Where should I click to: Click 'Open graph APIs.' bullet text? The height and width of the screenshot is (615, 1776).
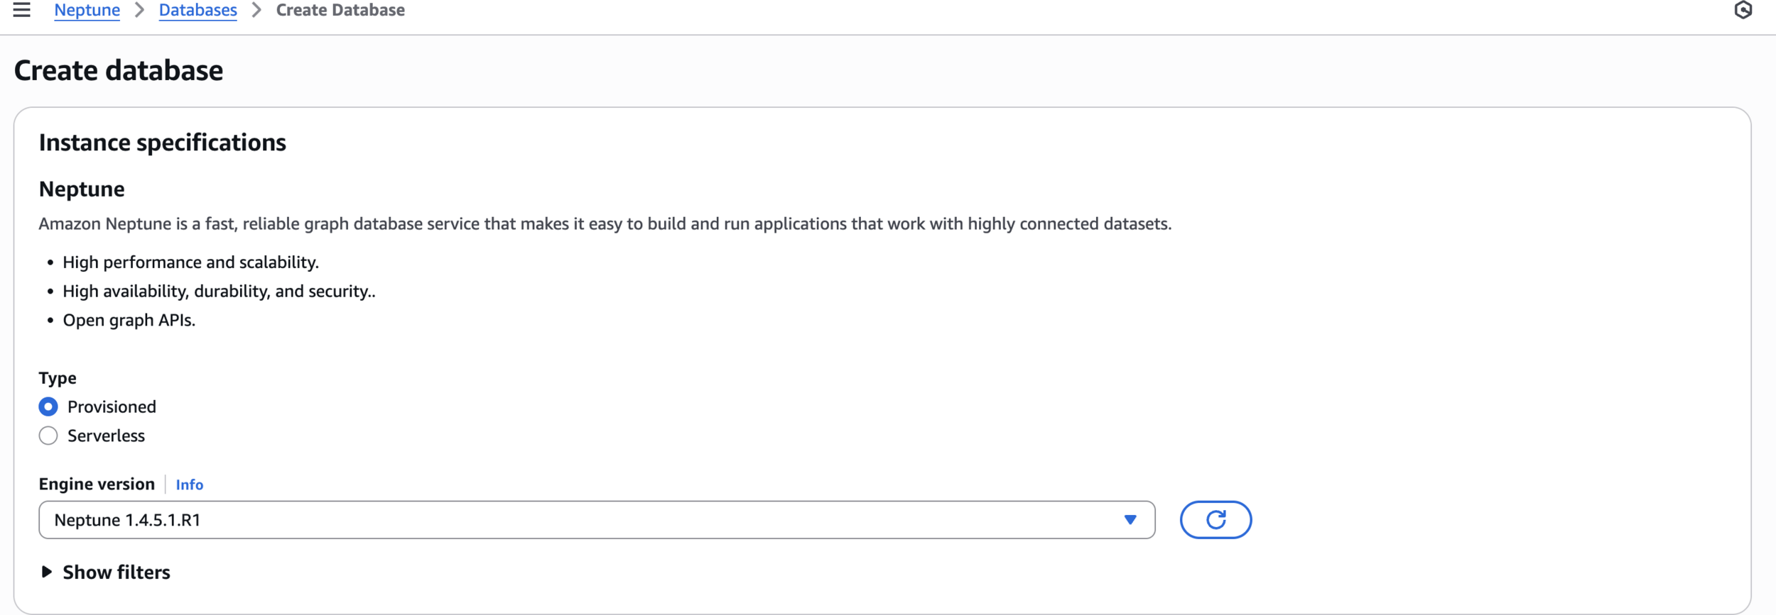[x=129, y=320]
